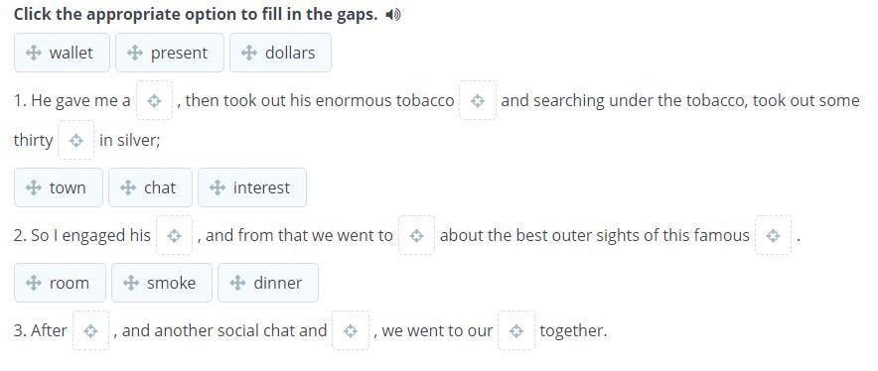
Task: Select the gap before 'together'
Action: tap(516, 330)
